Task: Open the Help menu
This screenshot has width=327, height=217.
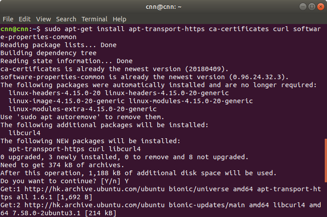Action: click(x=119, y=19)
